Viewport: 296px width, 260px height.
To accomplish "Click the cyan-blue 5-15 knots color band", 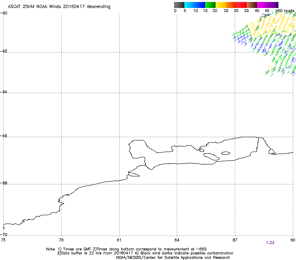I will click(195, 5).
